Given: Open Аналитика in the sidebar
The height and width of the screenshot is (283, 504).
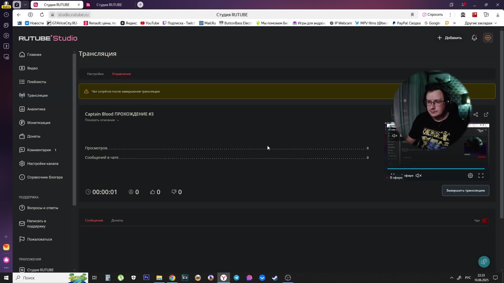Looking at the screenshot, I should pyautogui.click(x=36, y=109).
